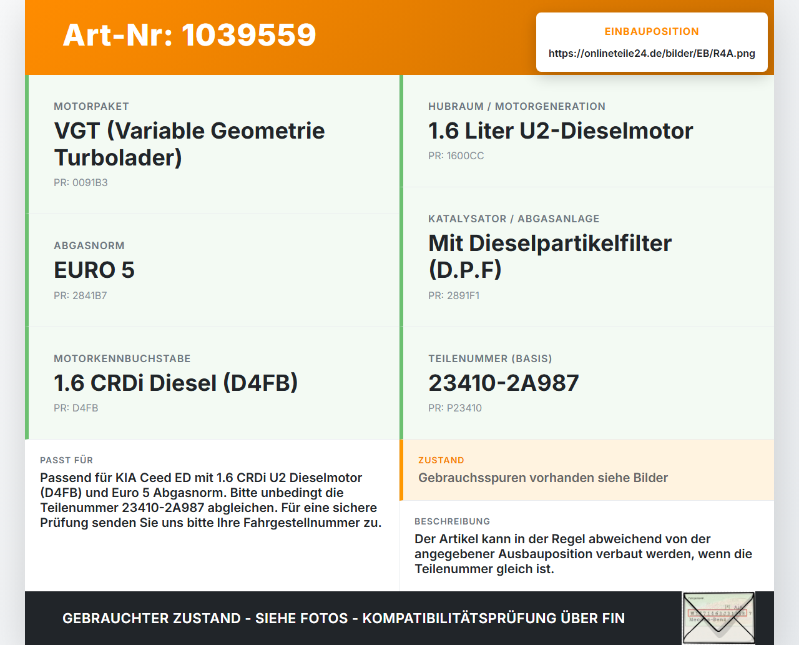Click GEBRAUCHTER ZUSTAND footer banner text

point(343,619)
